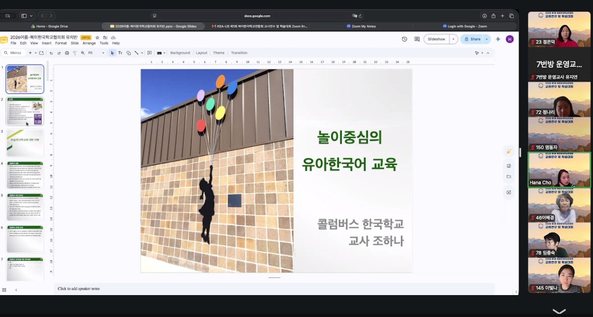Click the slide with template icon in the toolbar

[x=41, y=53]
